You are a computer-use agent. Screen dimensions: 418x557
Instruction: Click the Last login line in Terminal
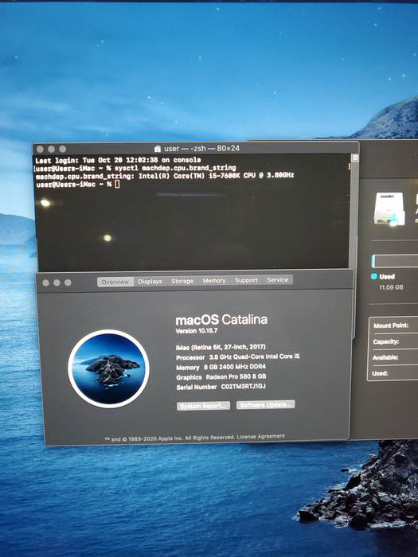point(118,160)
